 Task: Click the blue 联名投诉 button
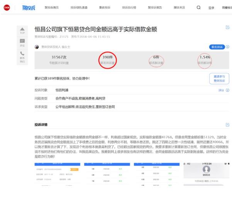[217, 47]
